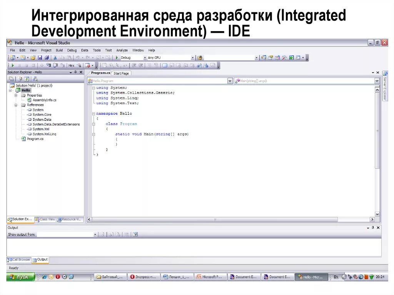The height and width of the screenshot is (295, 394).
Task: Click Continue arrow on debug toolbar
Action: tap(13, 65)
